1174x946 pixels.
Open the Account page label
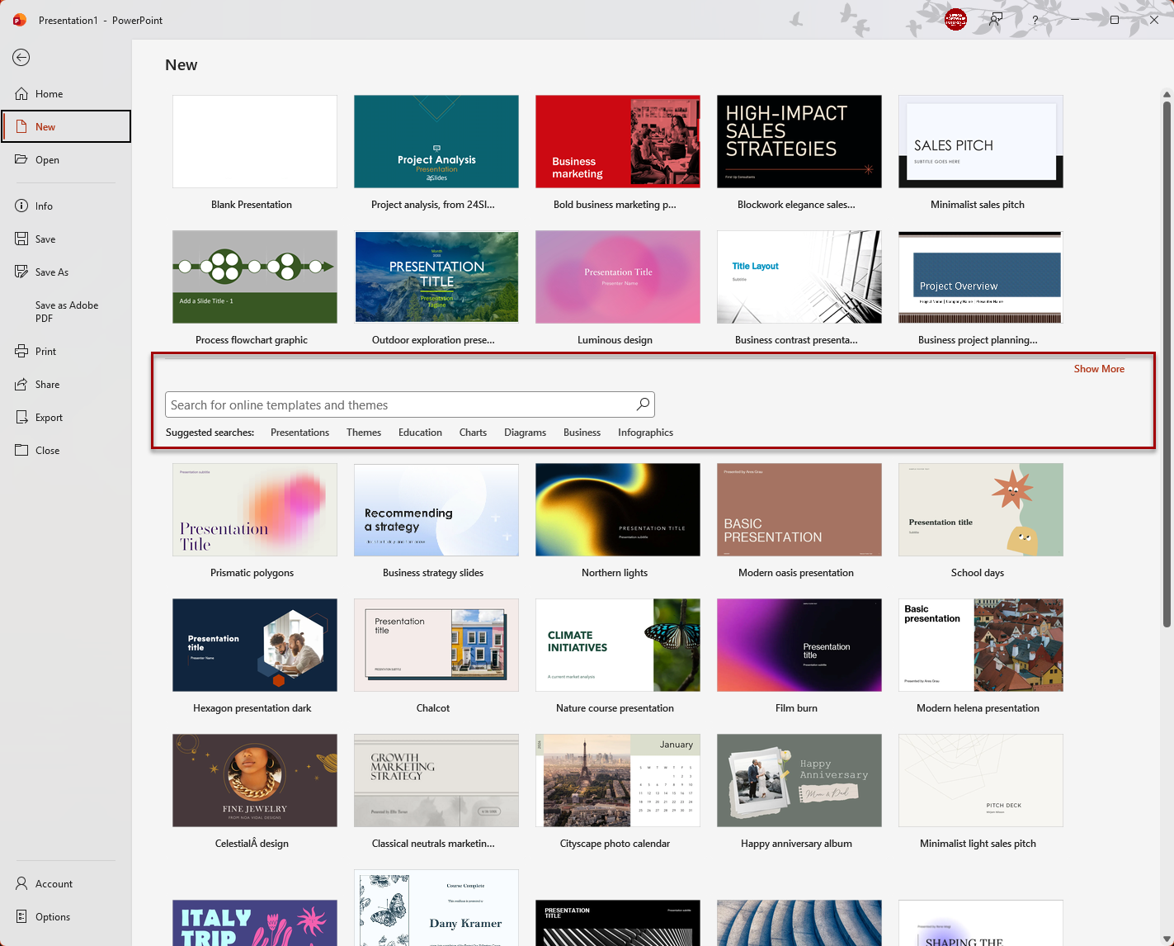[x=54, y=883]
